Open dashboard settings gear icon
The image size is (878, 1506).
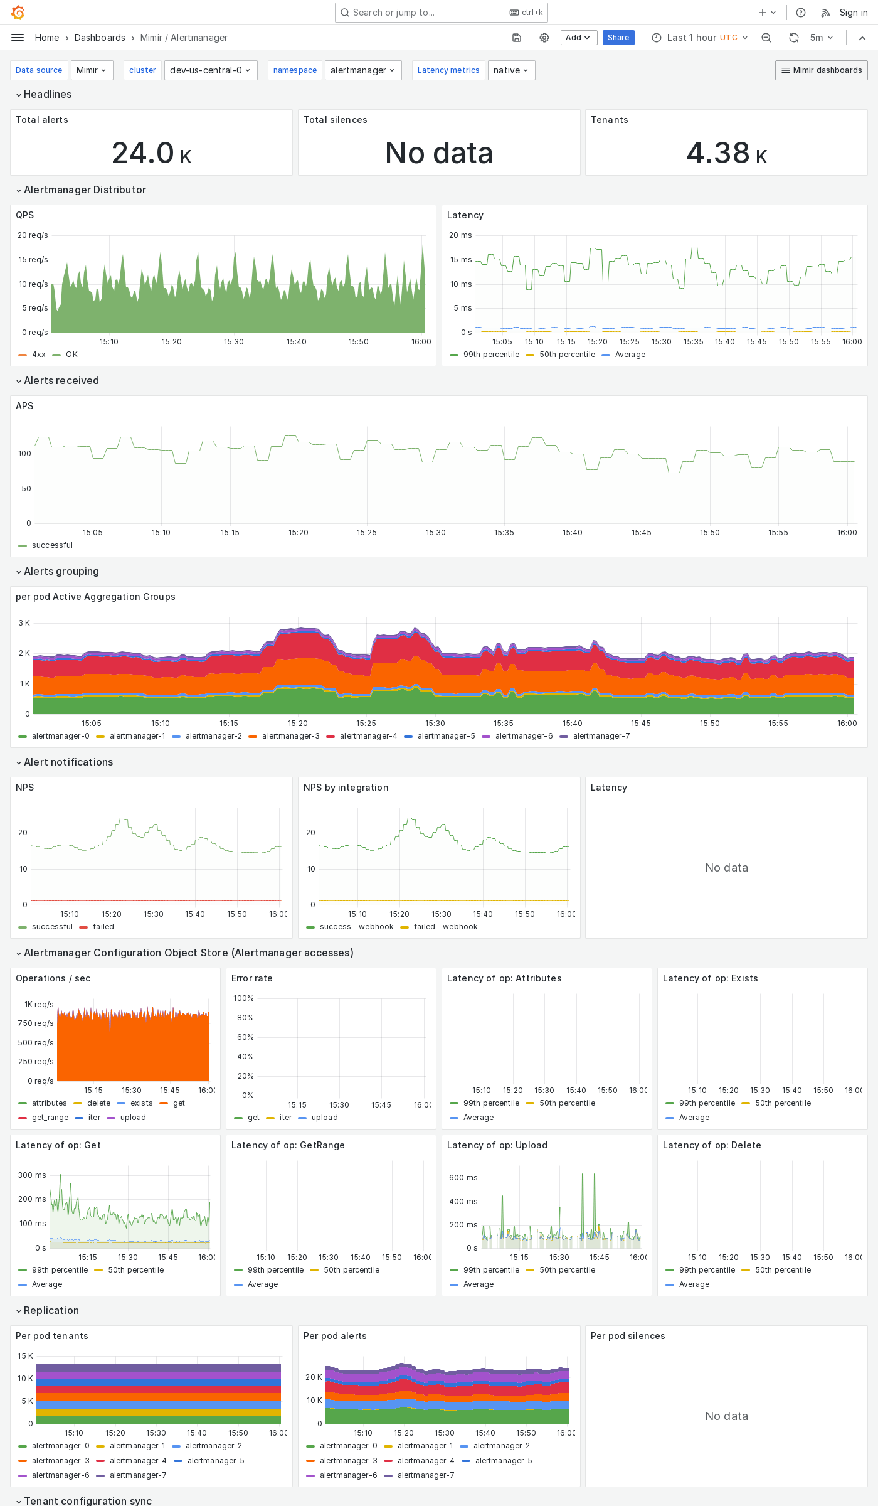click(544, 38)
